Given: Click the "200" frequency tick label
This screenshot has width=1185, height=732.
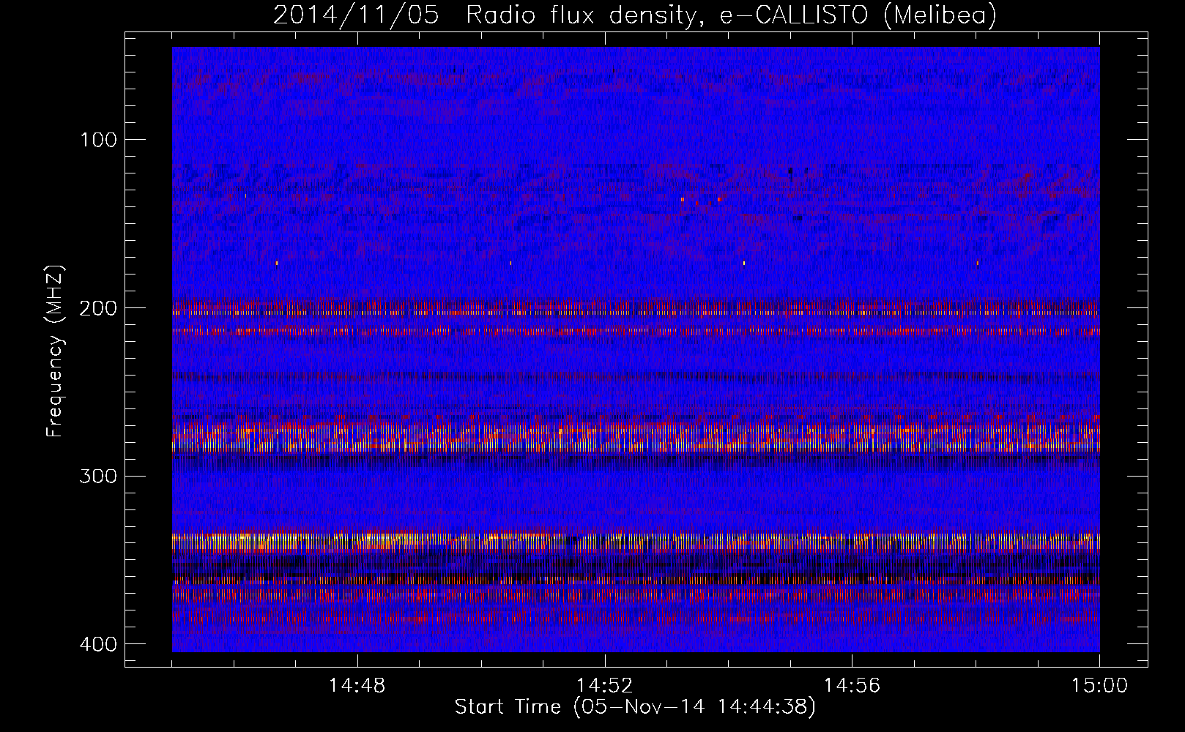Looking at the screenshot, I should click(x=97, y=308).
